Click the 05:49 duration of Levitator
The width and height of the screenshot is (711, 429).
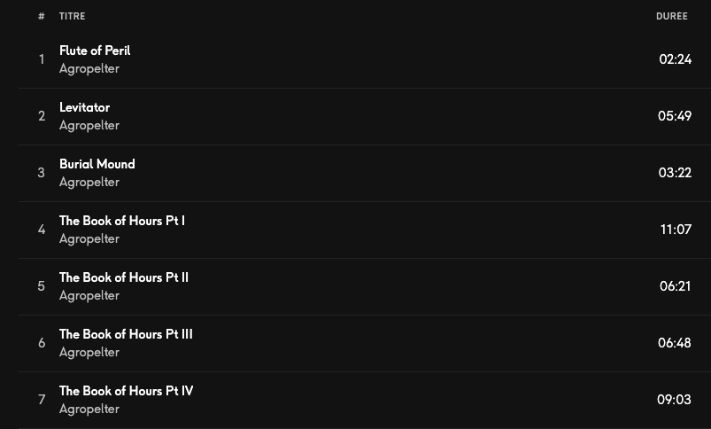point(675,116)
